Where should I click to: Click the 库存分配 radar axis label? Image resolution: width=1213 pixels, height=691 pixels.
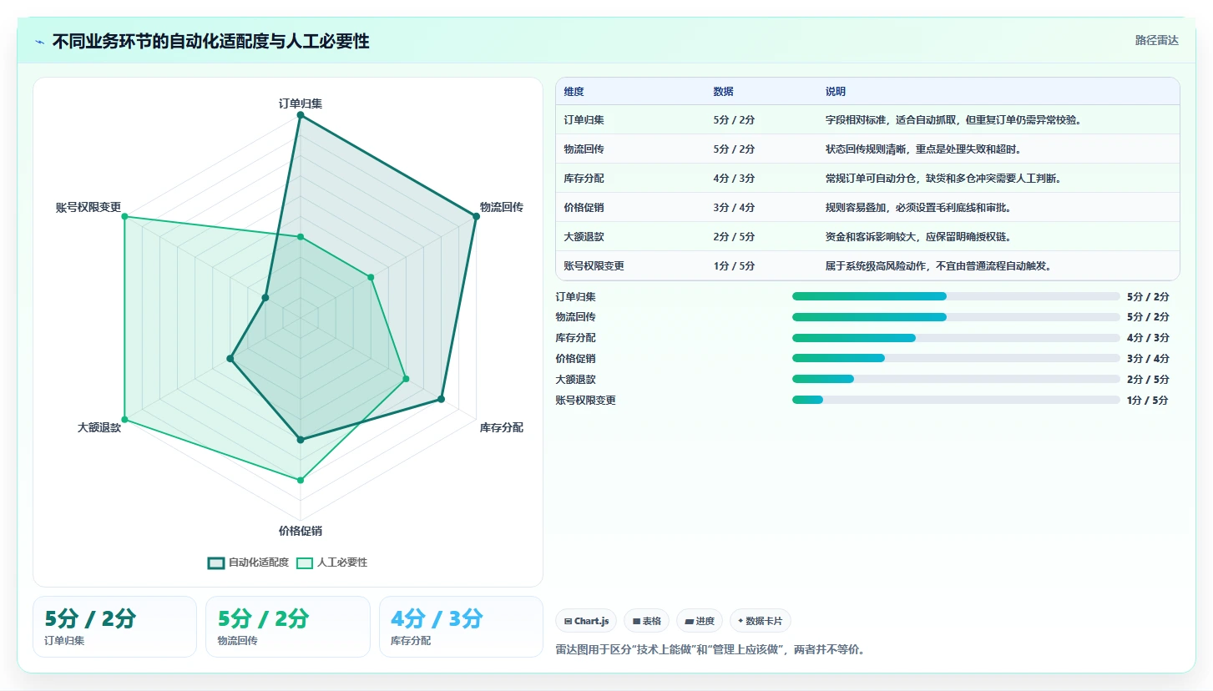(502, 427)
